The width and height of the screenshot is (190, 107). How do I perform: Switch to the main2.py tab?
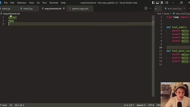(28, 9)
